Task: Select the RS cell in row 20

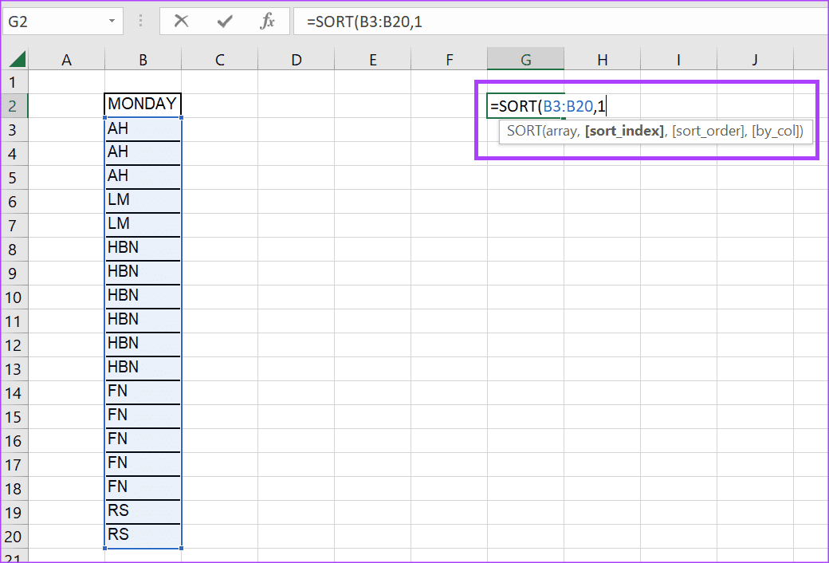Action: tap(143, 535)
